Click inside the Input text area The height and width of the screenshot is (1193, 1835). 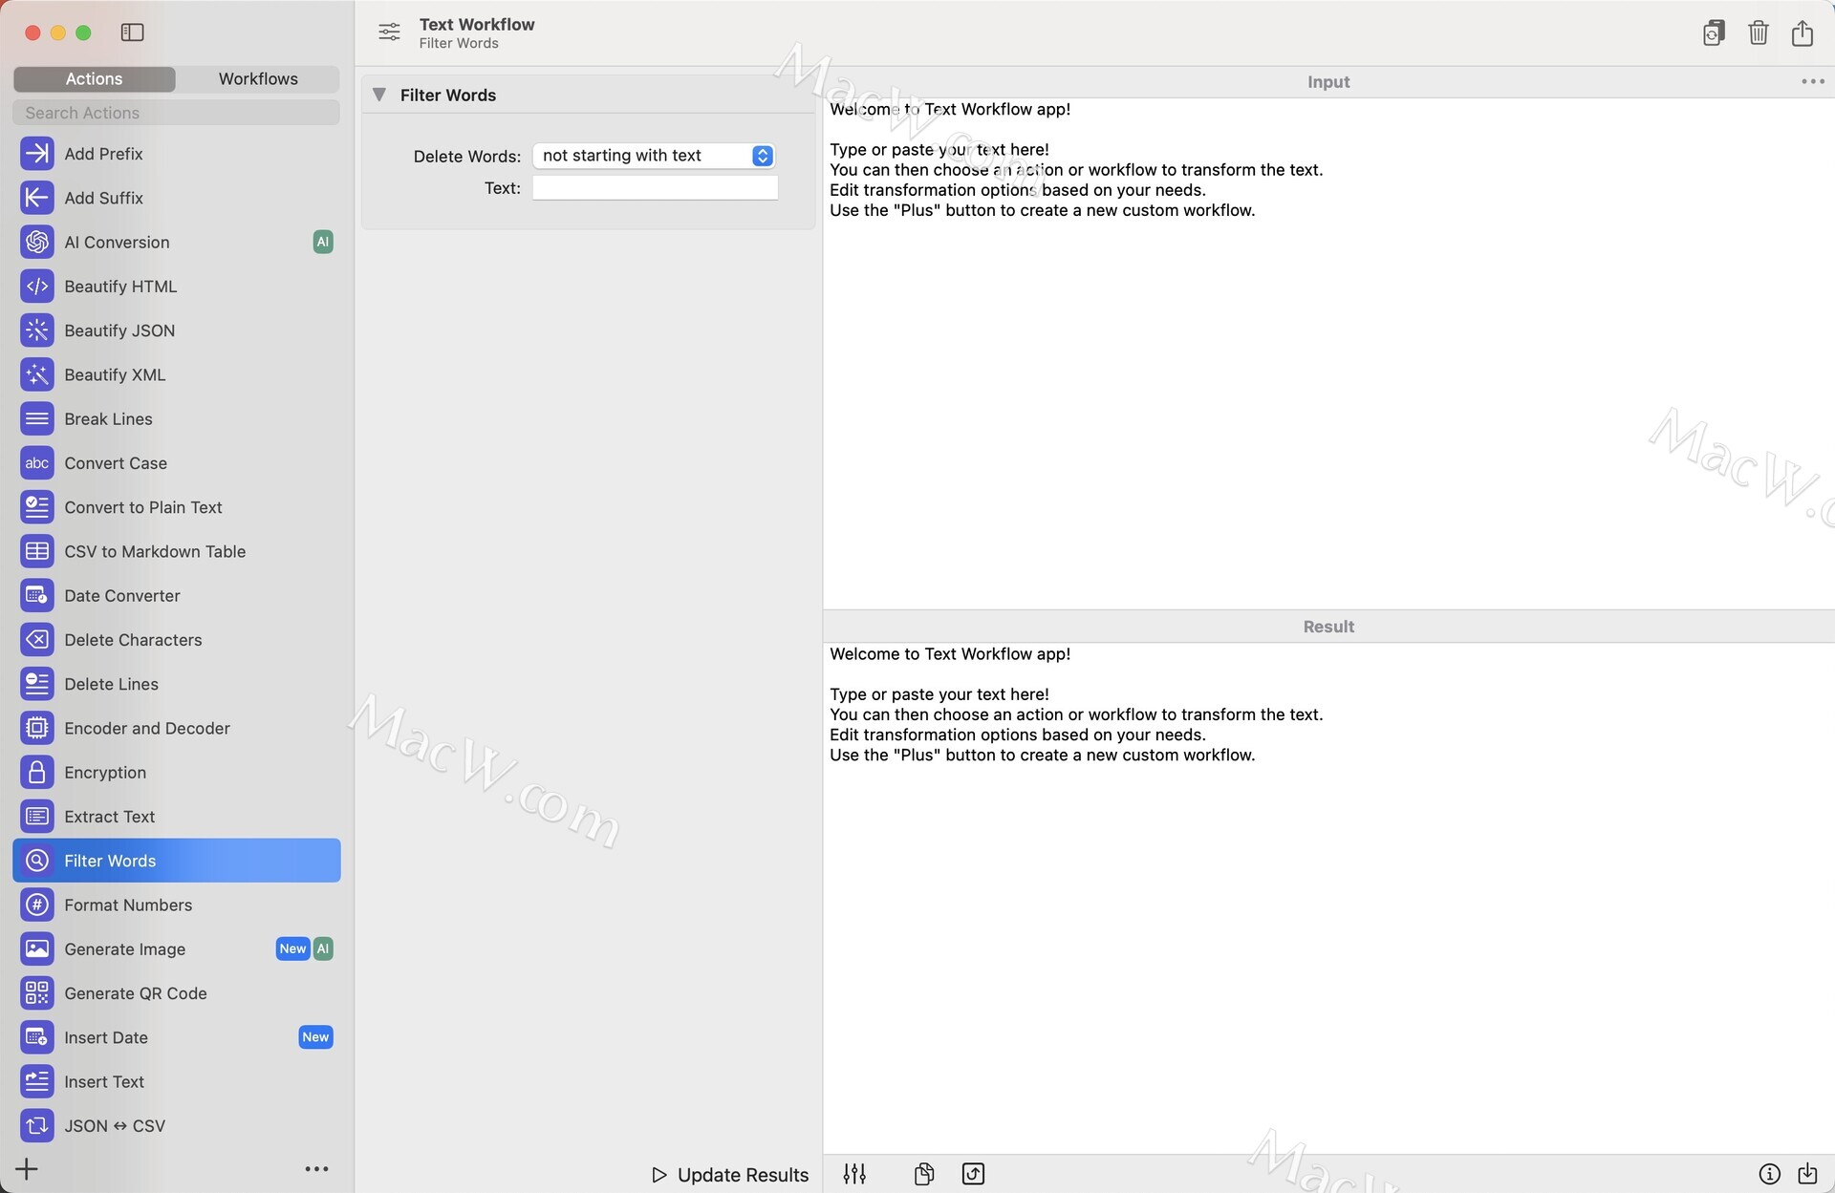[1328, 353]
